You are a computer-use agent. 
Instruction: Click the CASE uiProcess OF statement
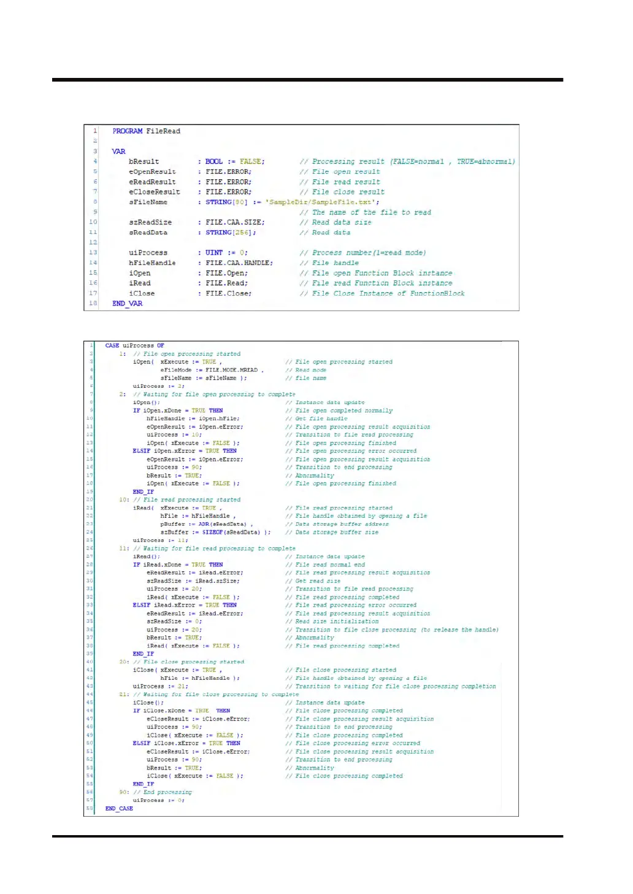point(134,345)
